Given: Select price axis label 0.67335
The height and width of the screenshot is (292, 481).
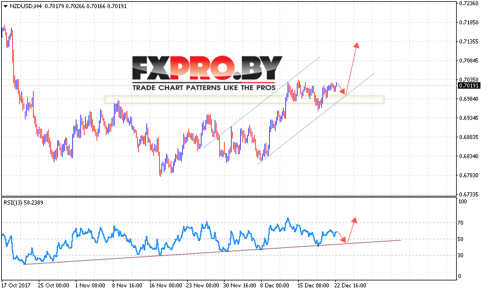Looking at the screenshot, I should [469, 194].
